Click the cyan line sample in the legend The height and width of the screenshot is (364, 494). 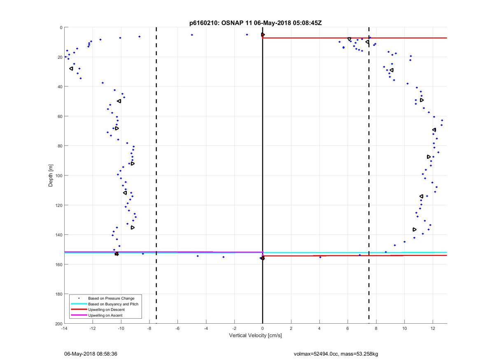(x=79, y=304)
